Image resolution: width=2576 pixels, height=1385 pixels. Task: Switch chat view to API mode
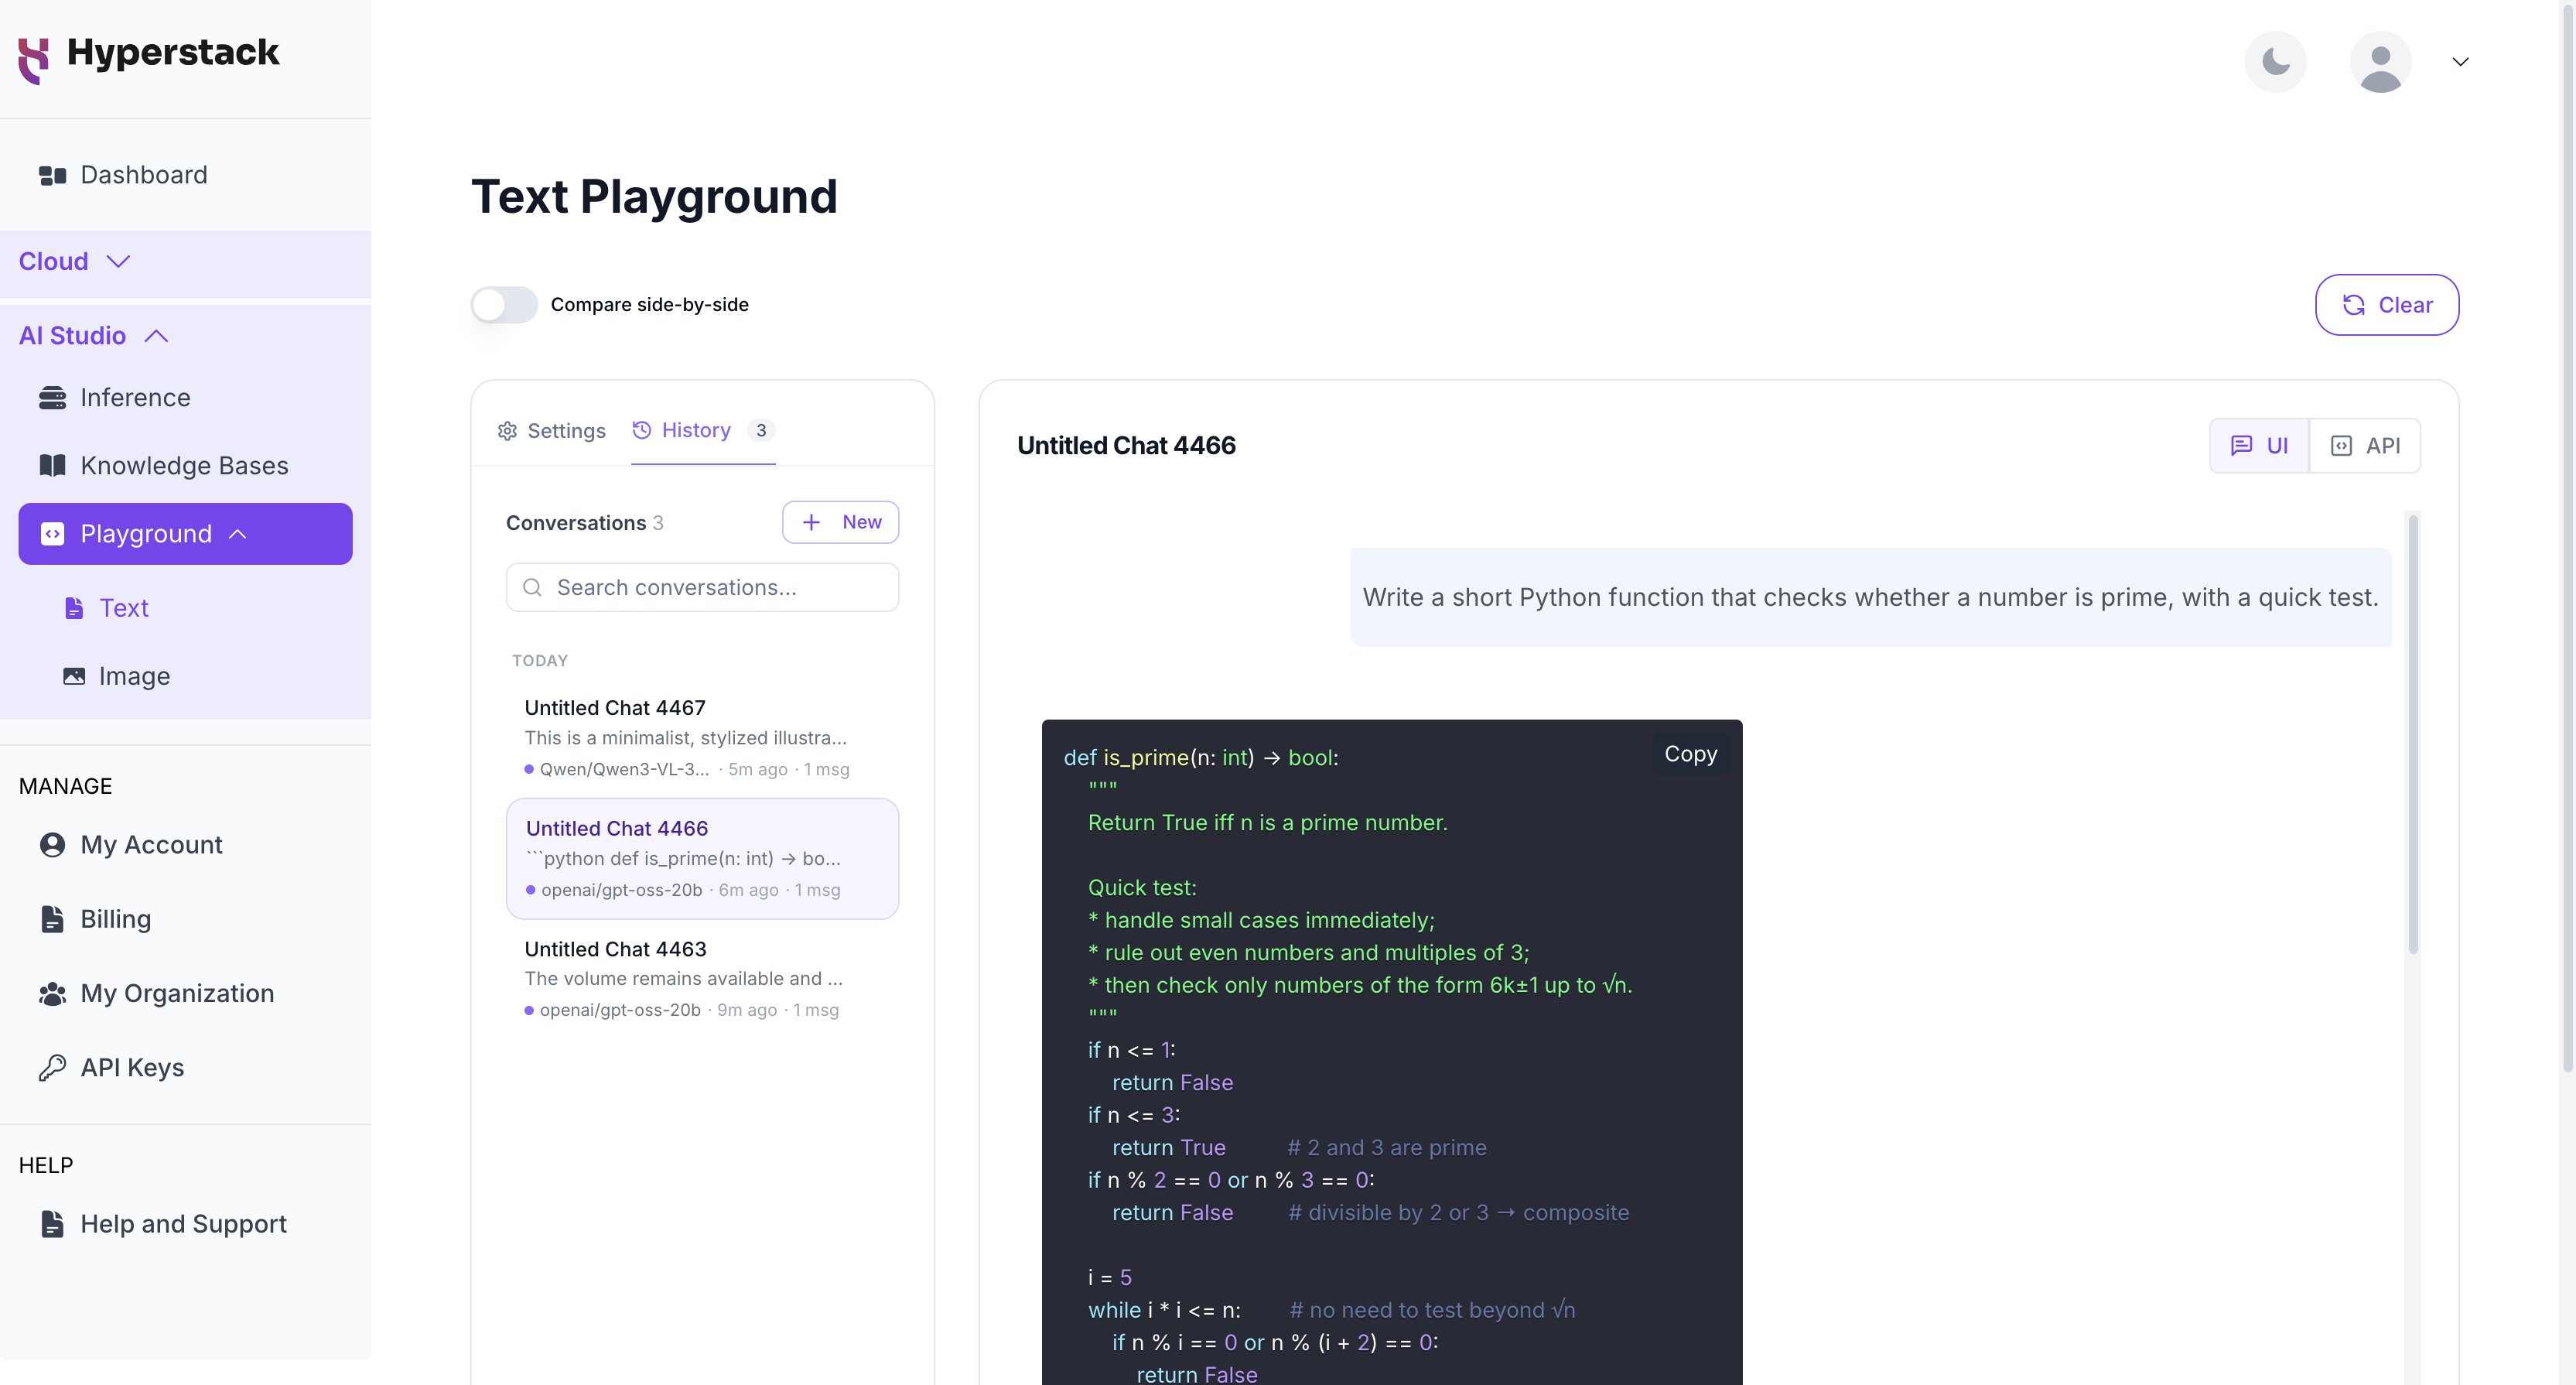(2365, 446)
